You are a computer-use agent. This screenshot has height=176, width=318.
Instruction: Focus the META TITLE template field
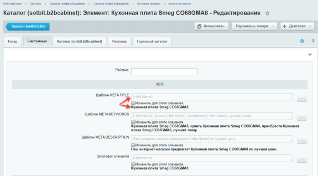tap(212, 97)
